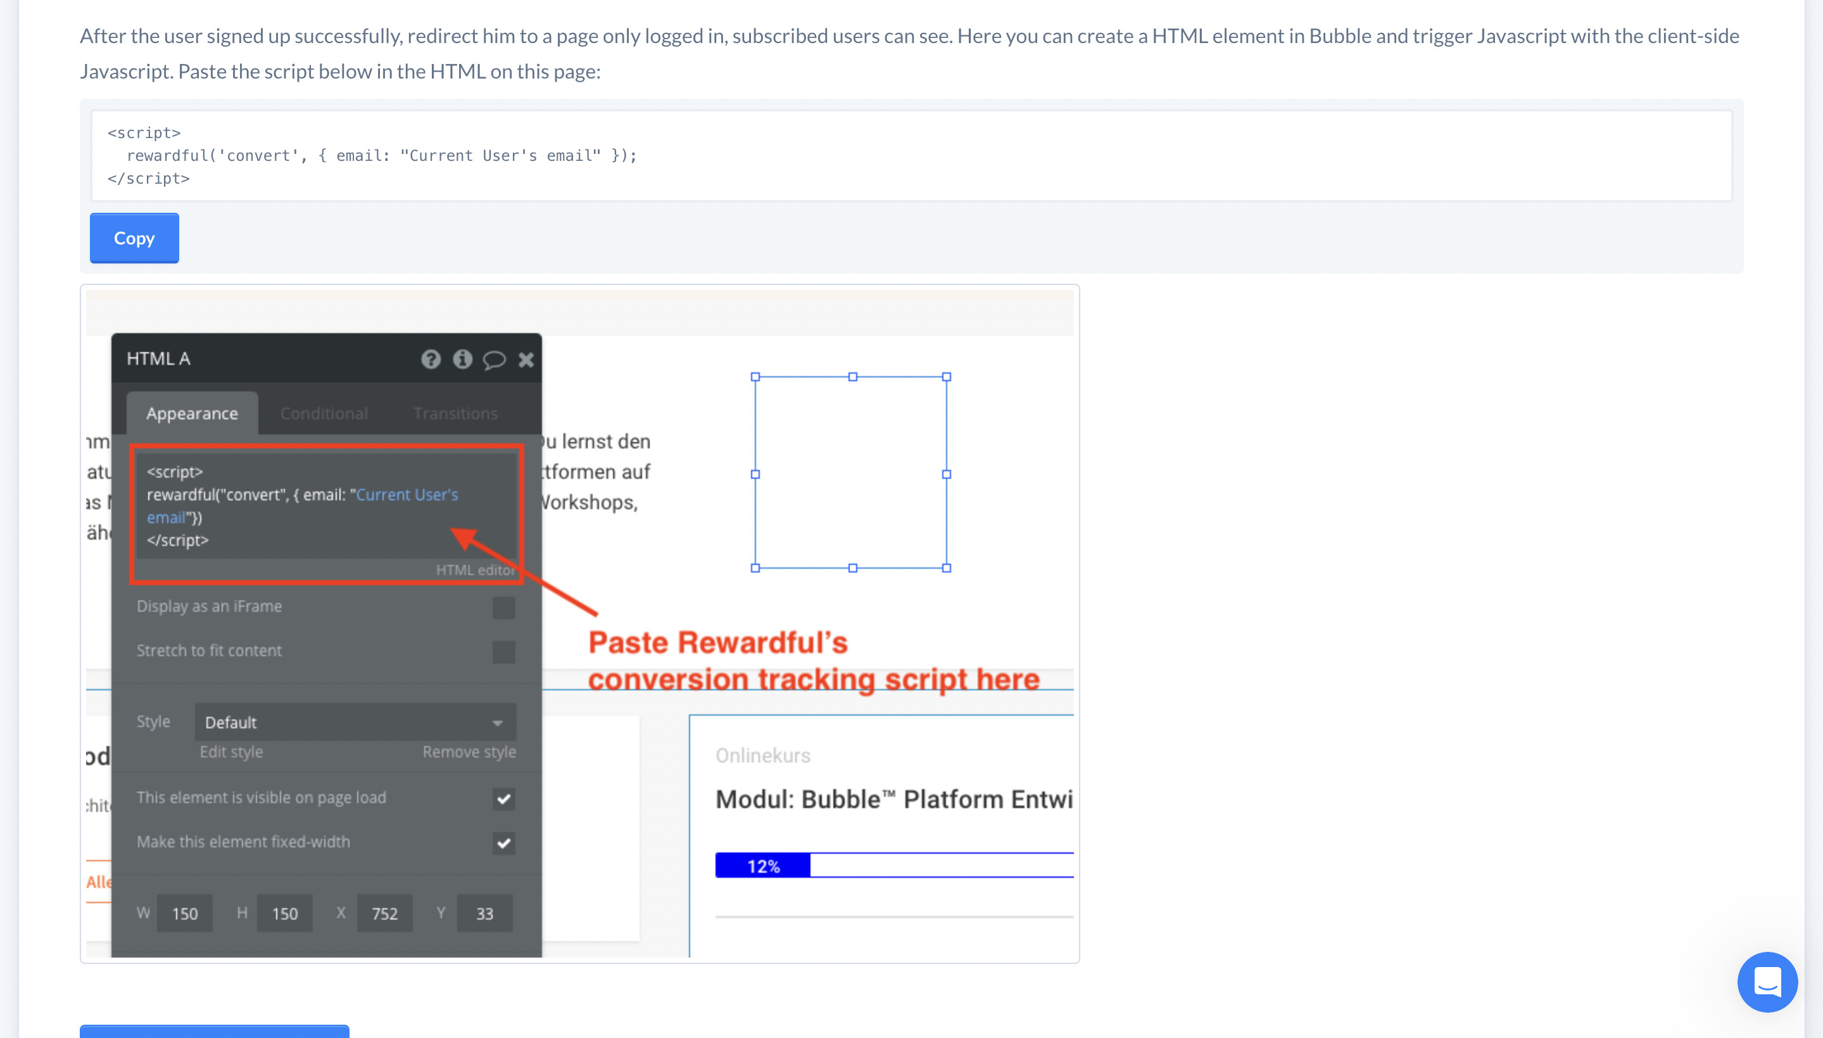Click the W width field showing 150
1823x1038 pixels.
pos(185,913)
